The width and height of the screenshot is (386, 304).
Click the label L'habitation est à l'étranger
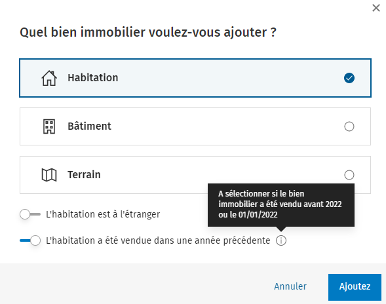103,214
